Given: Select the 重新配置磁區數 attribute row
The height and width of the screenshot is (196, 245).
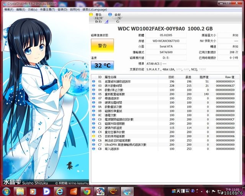Looking at the screenshot, I should pos(163,94).
